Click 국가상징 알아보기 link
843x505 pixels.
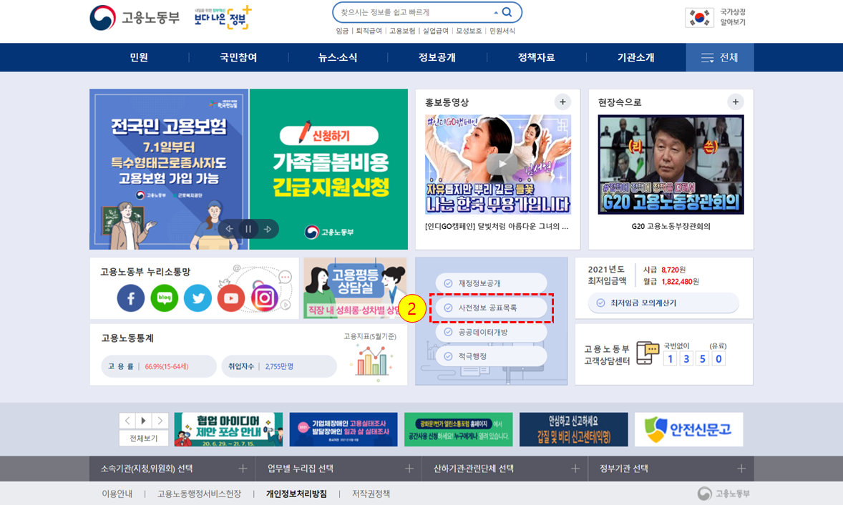(x=733, y=17)
